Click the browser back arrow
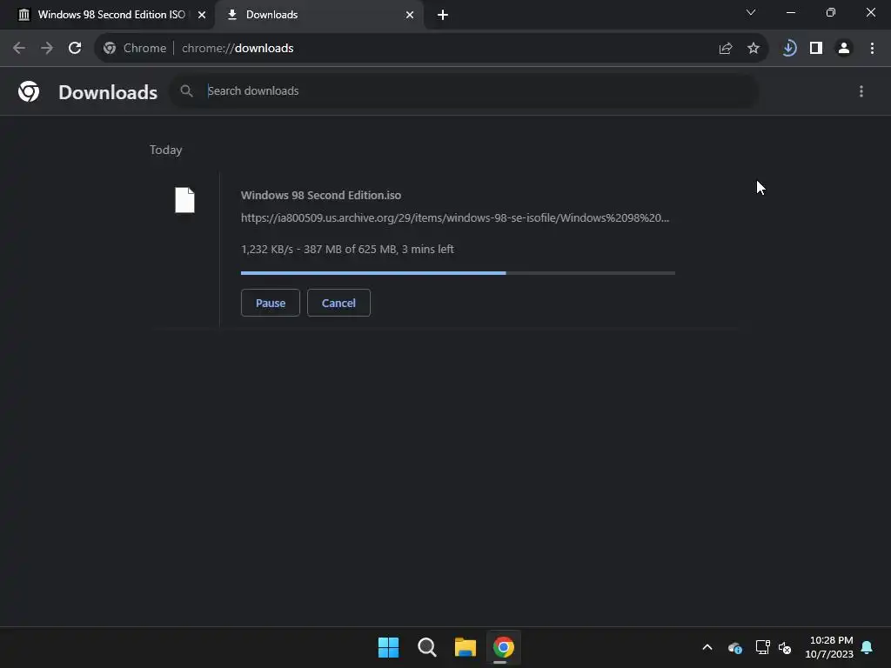The image size is (891, 668). 19,49
